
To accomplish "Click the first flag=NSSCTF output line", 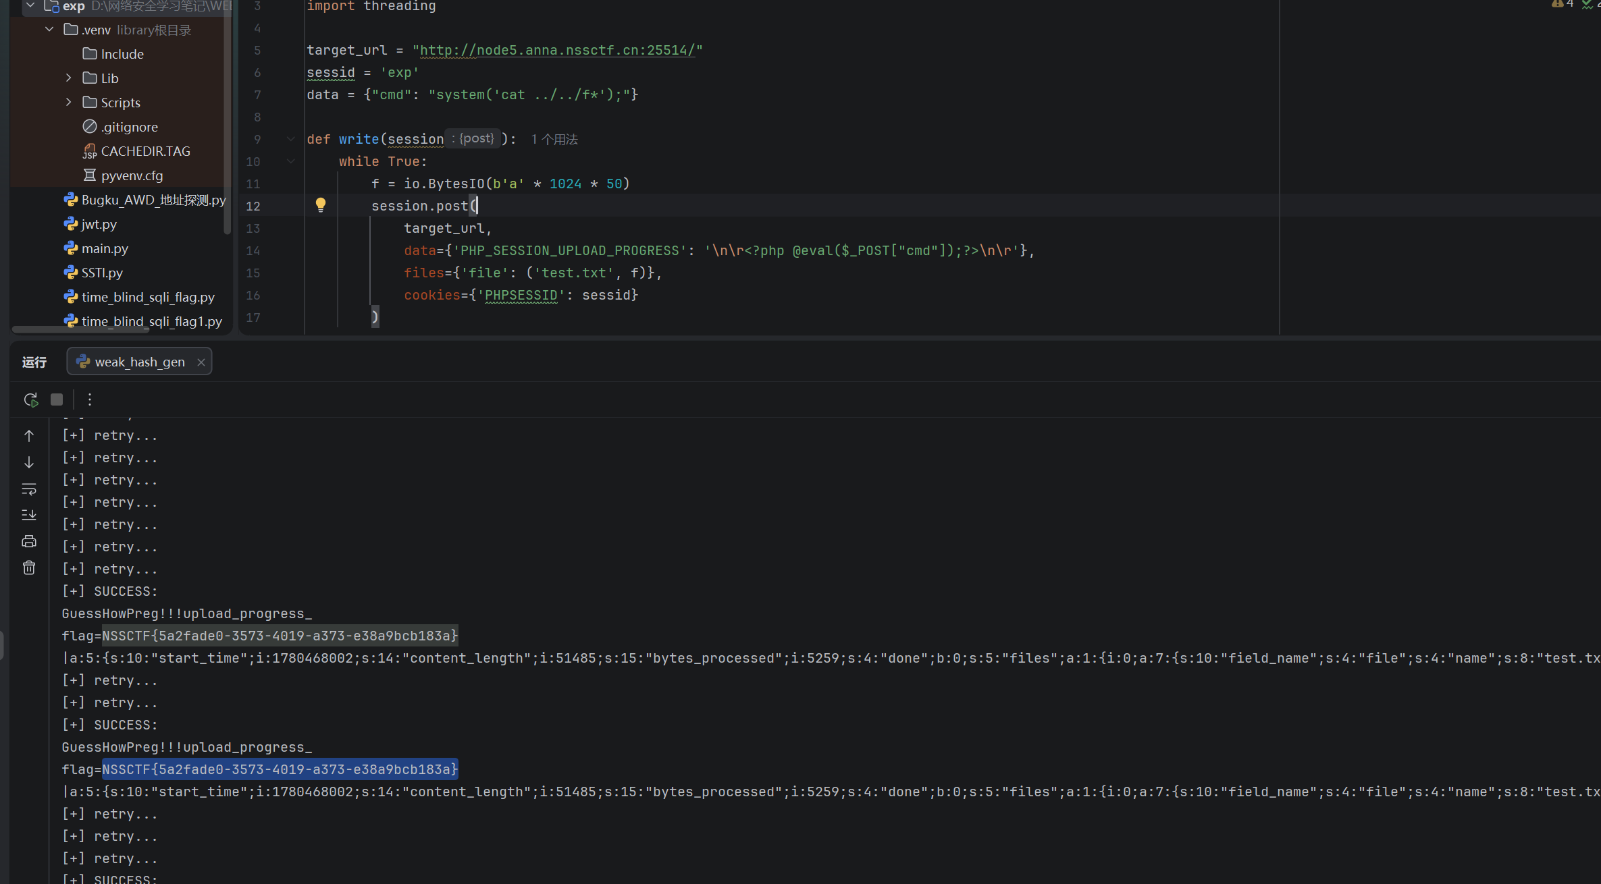I will [x=260, y=636].
